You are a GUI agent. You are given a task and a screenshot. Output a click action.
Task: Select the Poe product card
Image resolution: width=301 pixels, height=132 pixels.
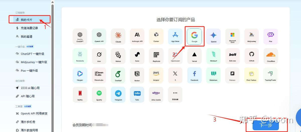(271, 37)
